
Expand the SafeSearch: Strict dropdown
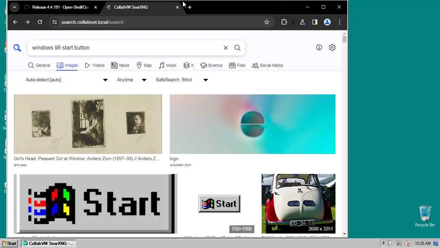tap(182, 80)
